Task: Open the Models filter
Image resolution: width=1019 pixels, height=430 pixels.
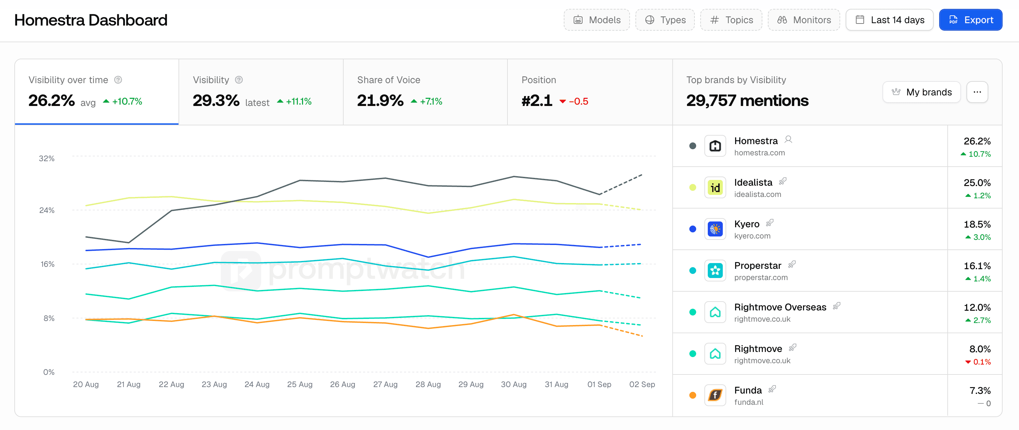Action: pos(597,20)
